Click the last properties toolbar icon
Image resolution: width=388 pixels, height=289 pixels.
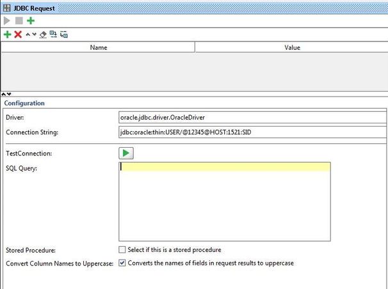click(x=64, y=35)
